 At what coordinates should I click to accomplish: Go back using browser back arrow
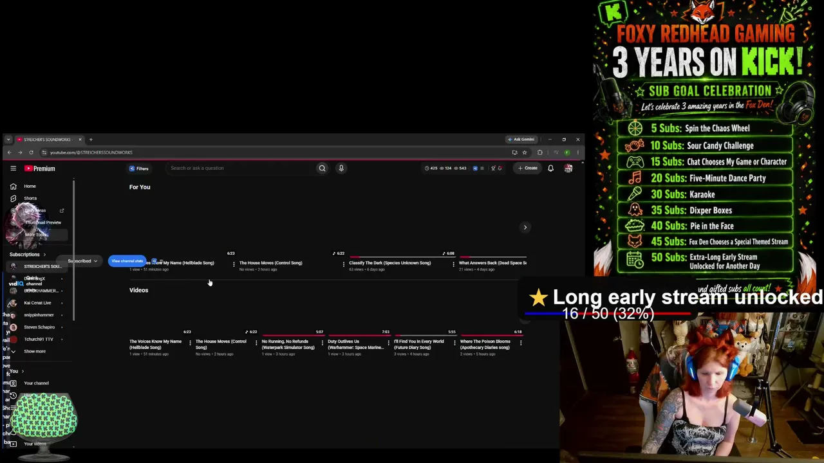coord(9,152)
